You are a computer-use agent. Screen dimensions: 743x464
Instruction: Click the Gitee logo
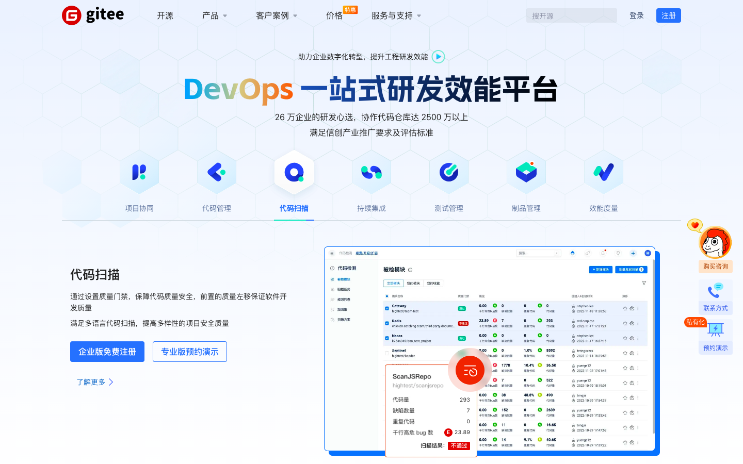coord(93,15)
